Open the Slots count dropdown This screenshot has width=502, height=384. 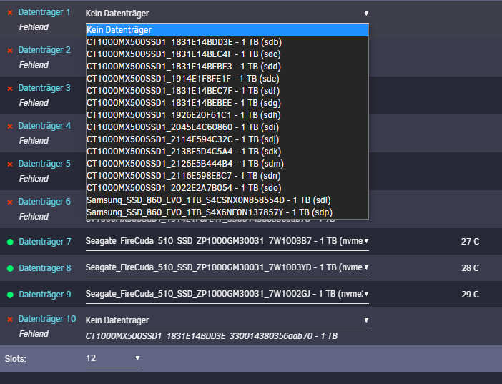[x=113, y=358]
